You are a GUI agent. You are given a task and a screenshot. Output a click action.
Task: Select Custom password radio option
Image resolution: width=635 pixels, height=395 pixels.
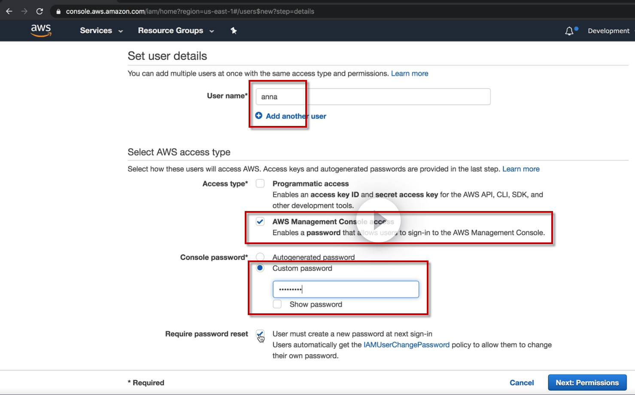tap(260, 268)
